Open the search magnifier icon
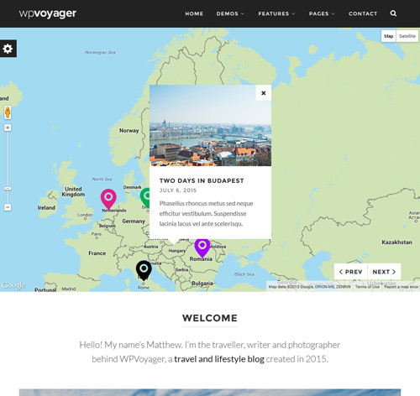420x396 pixels. tap(393, 13)
